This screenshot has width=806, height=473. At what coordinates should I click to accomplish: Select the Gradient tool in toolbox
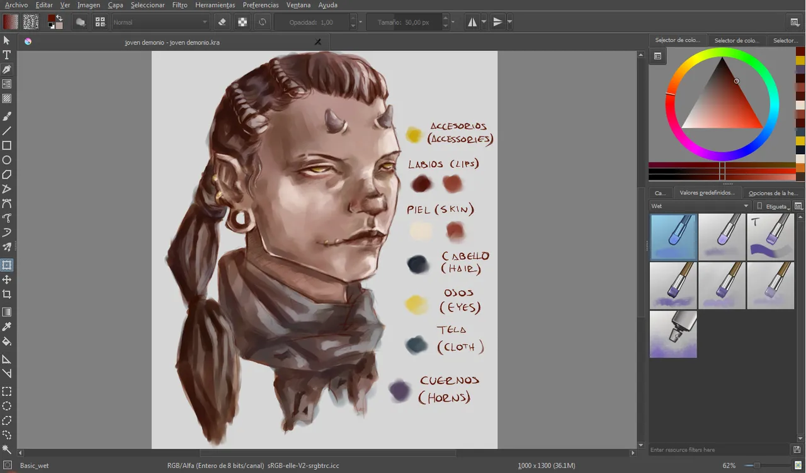pyautogui.click(x=7, y=312)
